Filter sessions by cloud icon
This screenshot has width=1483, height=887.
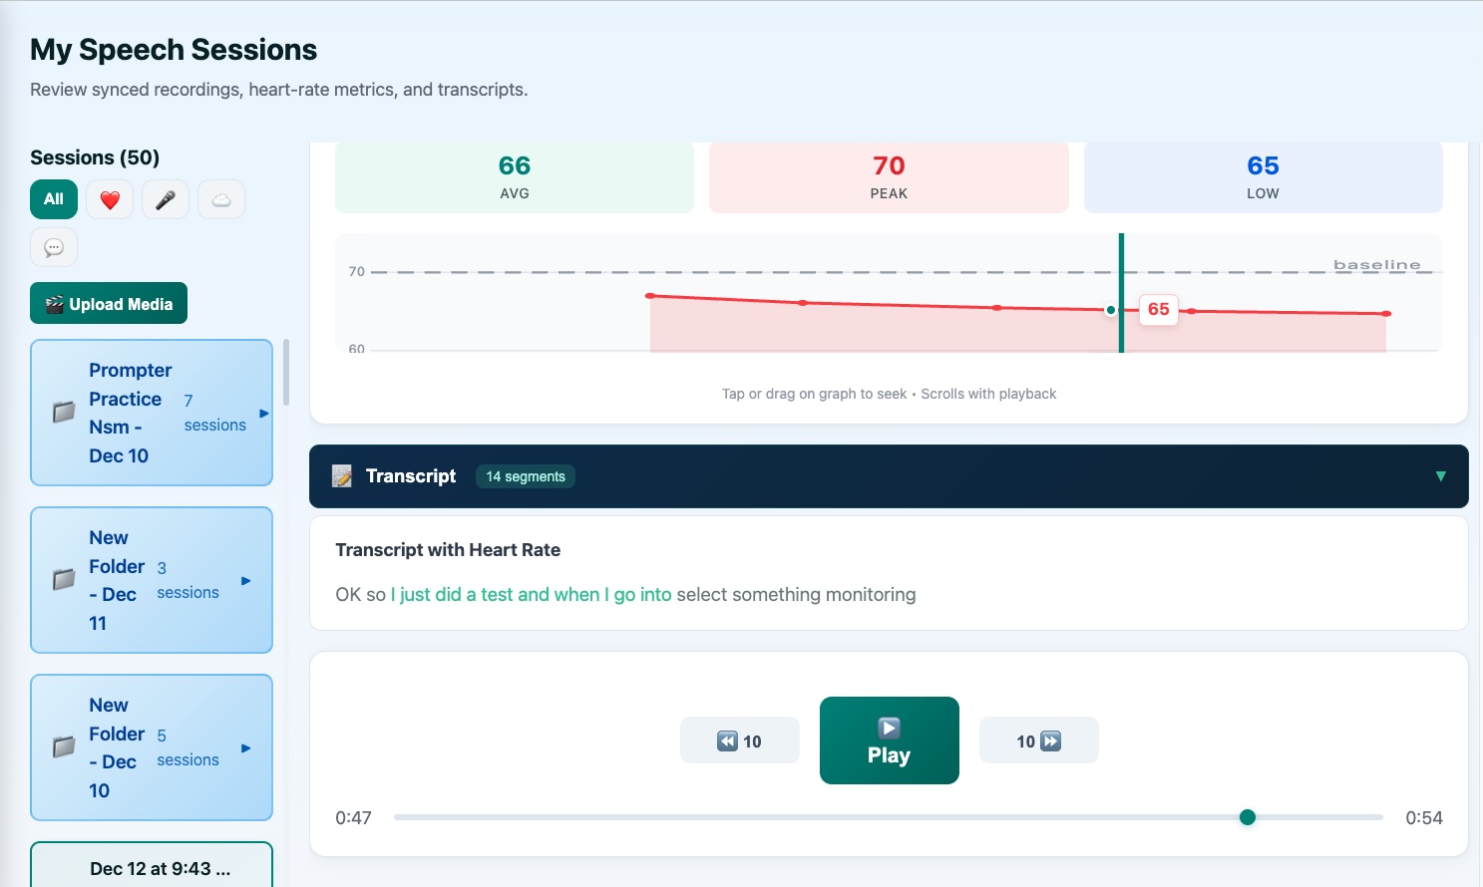click(221, 199)
